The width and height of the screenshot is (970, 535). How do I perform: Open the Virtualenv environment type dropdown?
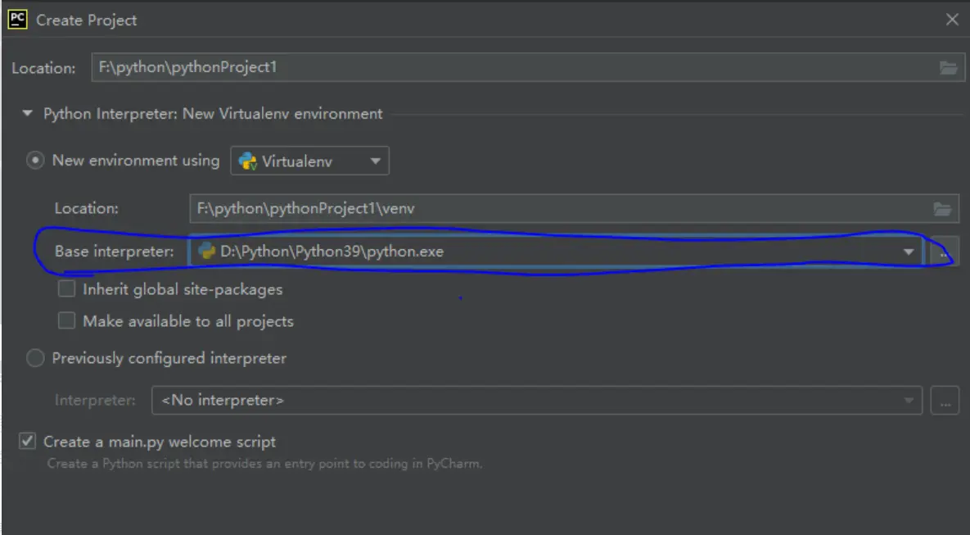(x=310, y=161)
